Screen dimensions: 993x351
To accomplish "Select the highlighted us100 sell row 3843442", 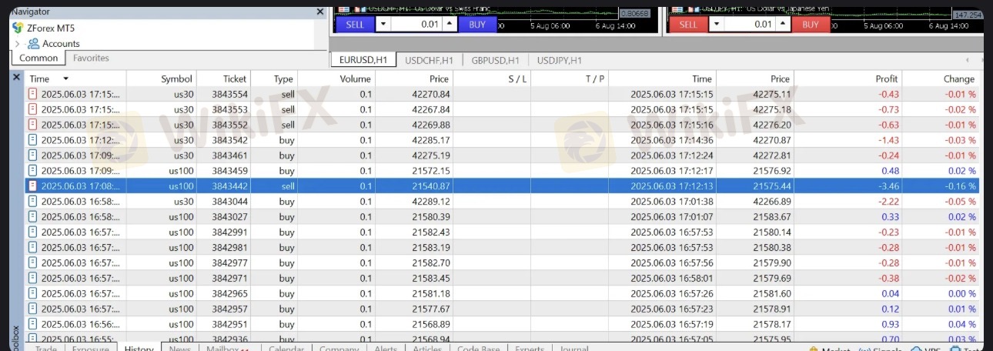I will tap(500, 186).
